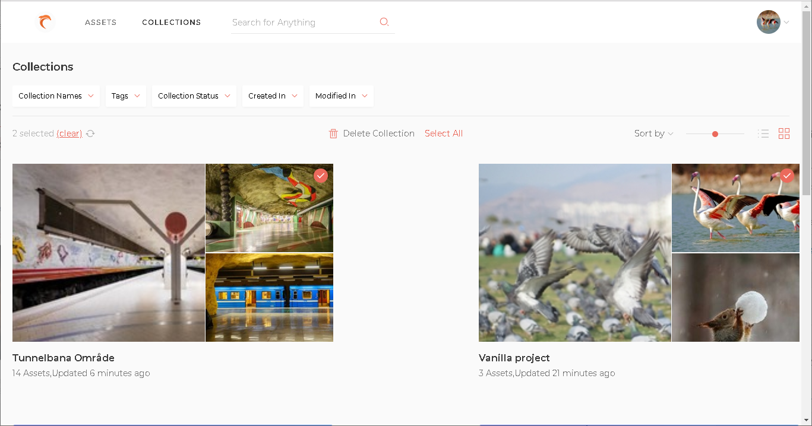Open the colorful cave station thumbnail
This screenshot has height=426, width=812.
click(270, 208)
